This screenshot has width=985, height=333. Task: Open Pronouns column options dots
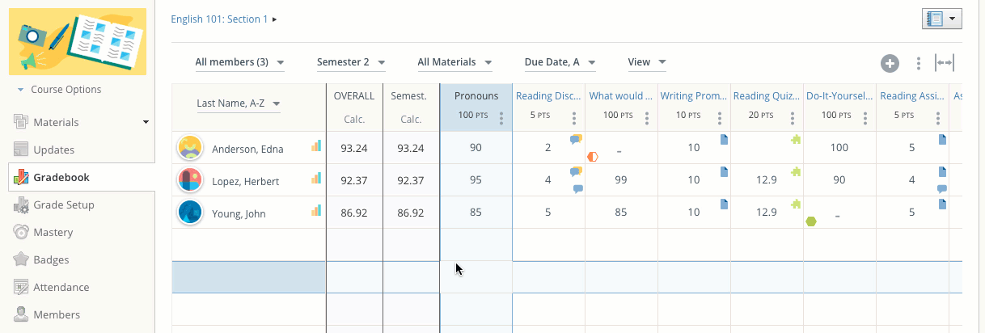[501, 118]
